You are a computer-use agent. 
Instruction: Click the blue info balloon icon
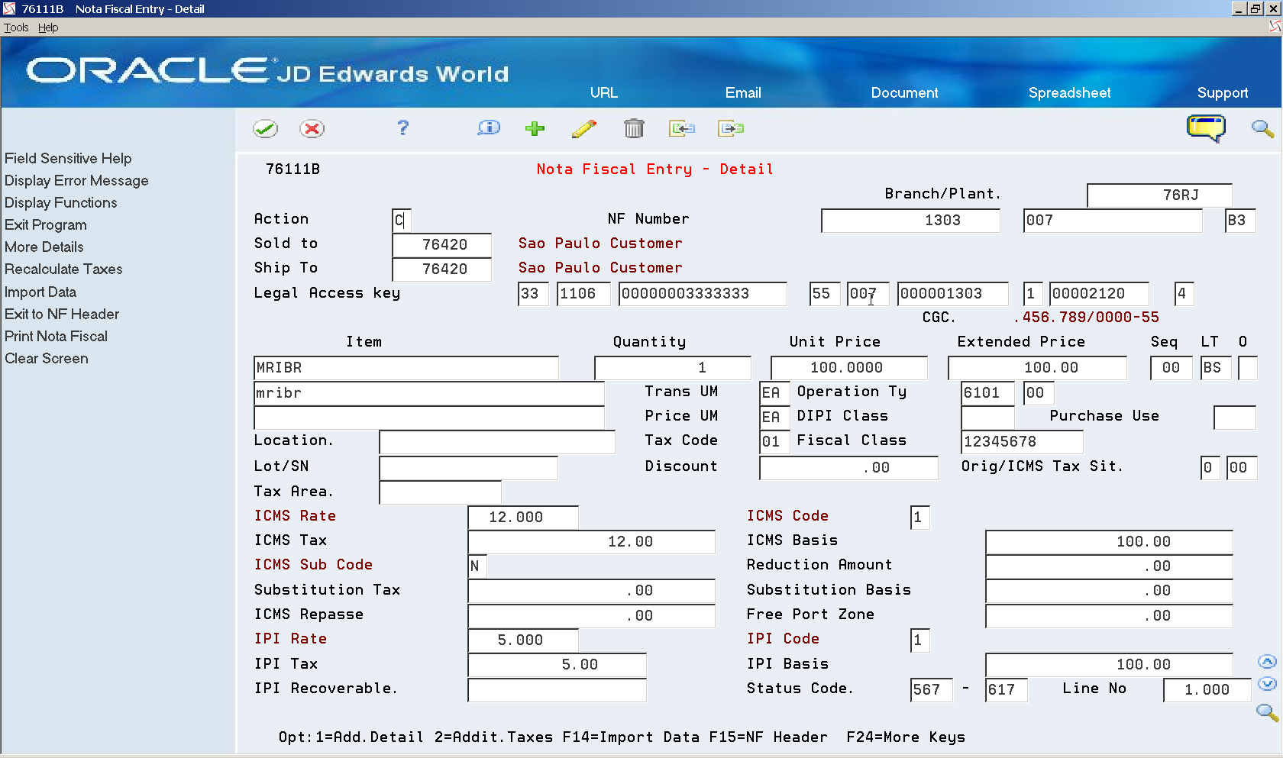click(x=489, y=128)
